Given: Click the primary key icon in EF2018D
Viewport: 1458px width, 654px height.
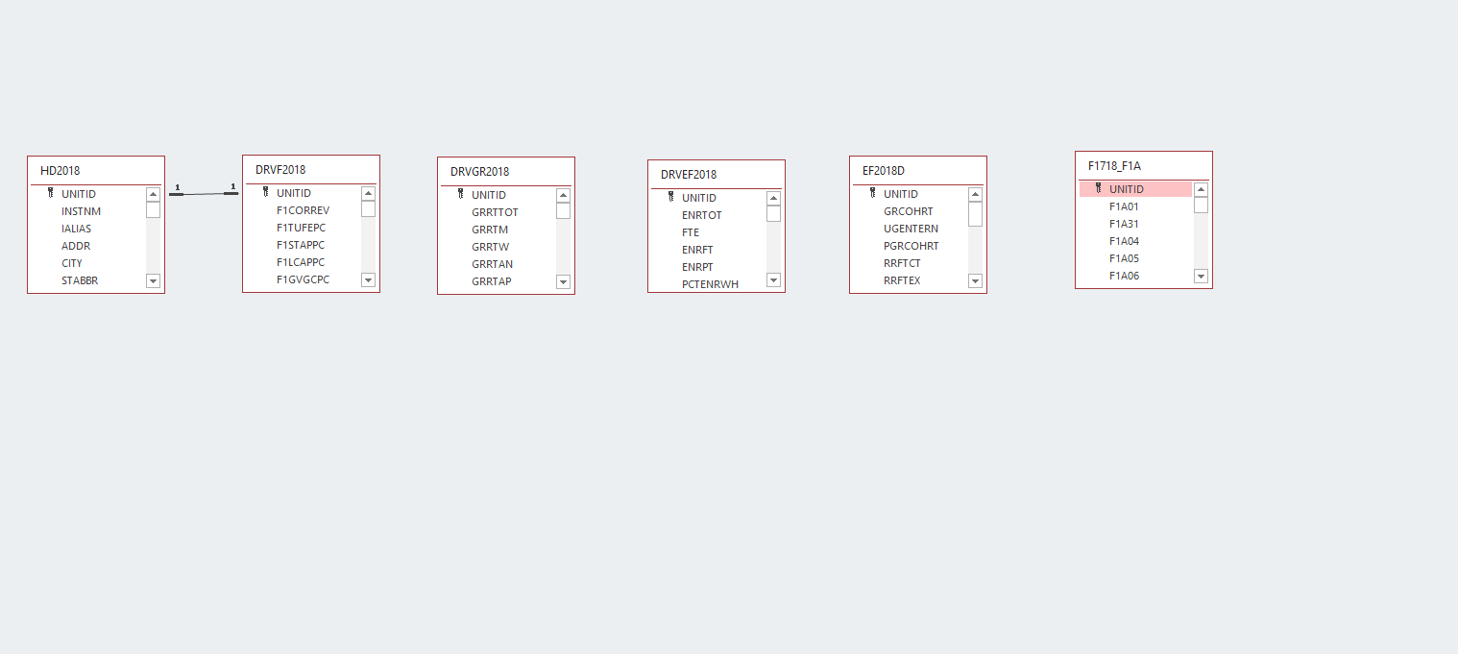Looking at the screenshot, I should 872,193.
